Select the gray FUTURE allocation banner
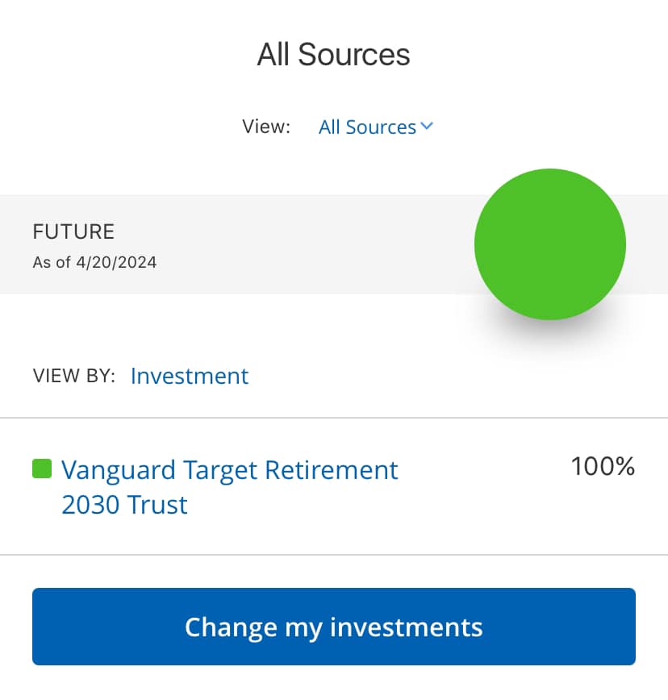668x700 pixels. point(334,244)
